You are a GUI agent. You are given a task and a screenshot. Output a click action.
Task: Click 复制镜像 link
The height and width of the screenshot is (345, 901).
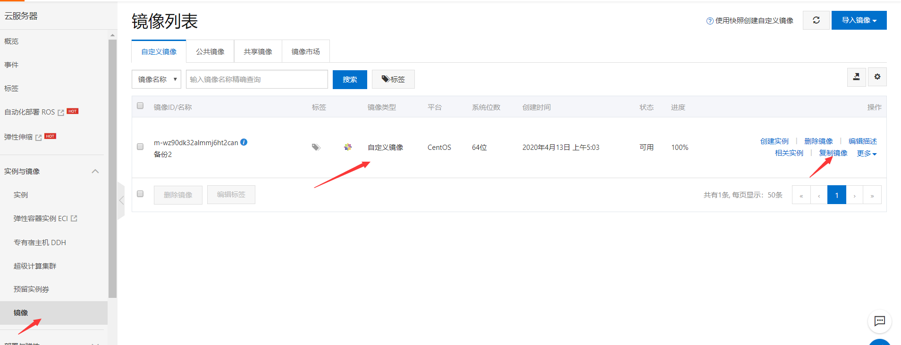(833, 153)
